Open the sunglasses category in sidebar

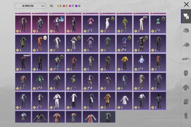[x=186, y=59]
